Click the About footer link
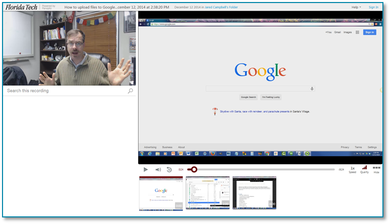 click(181, 147)
